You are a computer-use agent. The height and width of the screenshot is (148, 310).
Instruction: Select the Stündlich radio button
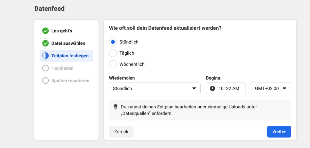pos(113,42)
